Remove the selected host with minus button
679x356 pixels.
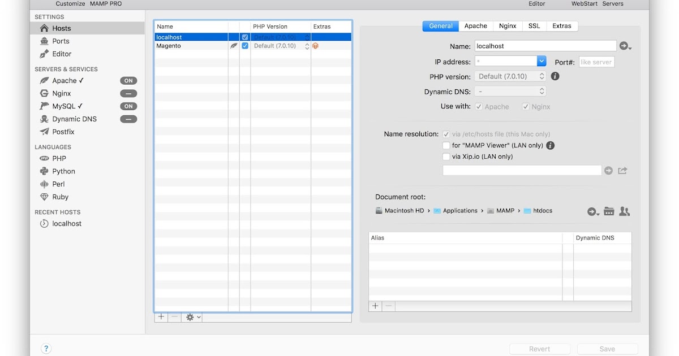(x=175, y=317)
